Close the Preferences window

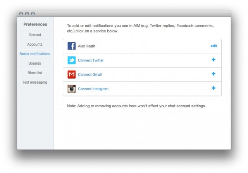coord(21,14)
